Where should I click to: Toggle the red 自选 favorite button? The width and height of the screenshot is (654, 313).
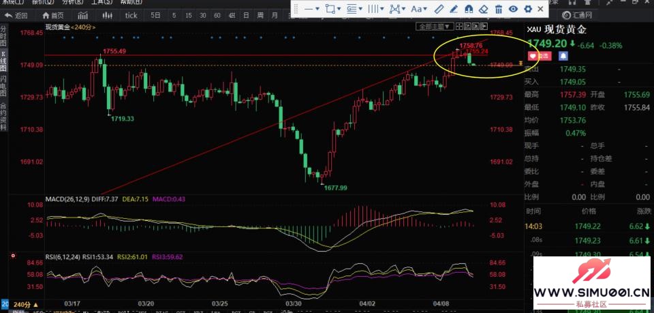(x=541, y=55)
